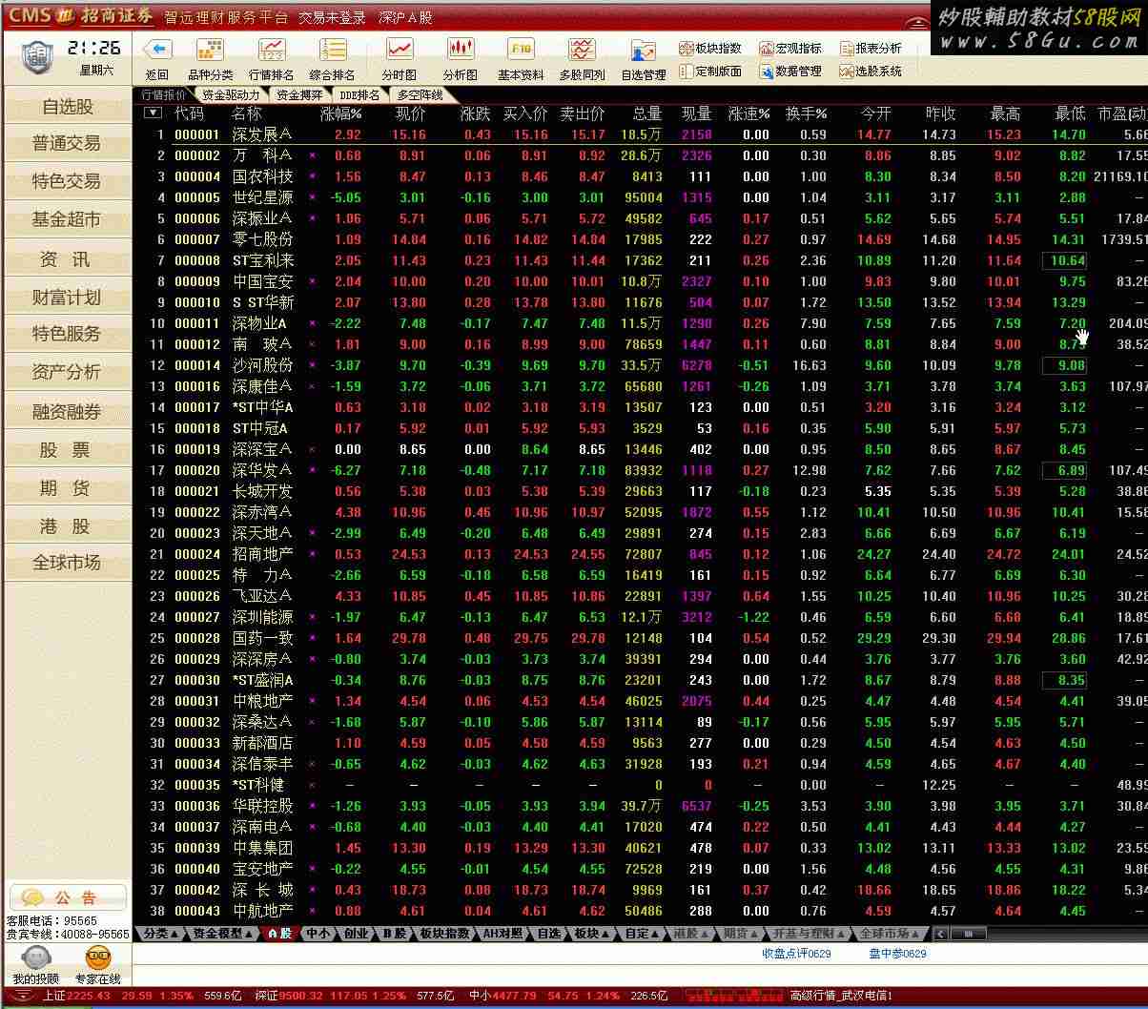The height and width of the screenshot is (1009, 1148).
Task: Open 品种分类 category toolbar icon
Action: point(210,50)
